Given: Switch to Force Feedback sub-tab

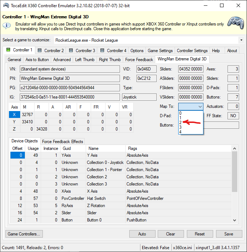Looking at the screenshot, I should point(139,60).
